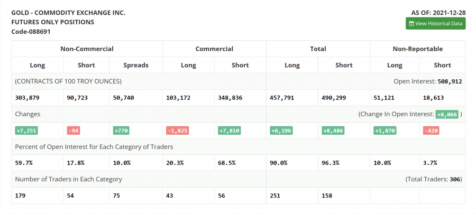This screenshot has width=476, height=214.
Task: Select the Non-Commercial column group header
Action: coord(87,49)
